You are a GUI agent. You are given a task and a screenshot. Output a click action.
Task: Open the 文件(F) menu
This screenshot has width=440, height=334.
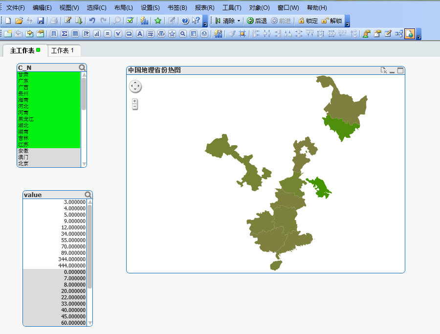tap(16, 7)
